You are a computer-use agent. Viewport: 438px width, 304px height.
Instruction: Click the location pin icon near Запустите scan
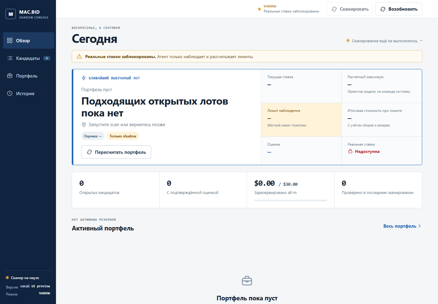(x=84, y=125)
